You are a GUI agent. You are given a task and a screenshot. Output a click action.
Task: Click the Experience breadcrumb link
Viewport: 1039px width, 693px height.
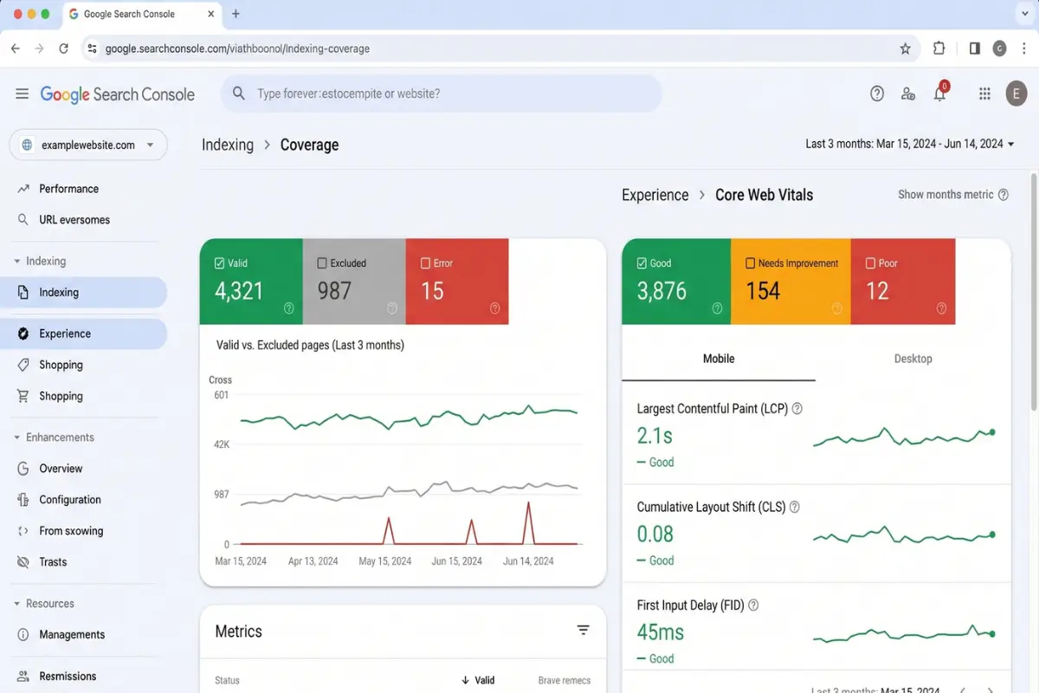(x=655, y=195)
